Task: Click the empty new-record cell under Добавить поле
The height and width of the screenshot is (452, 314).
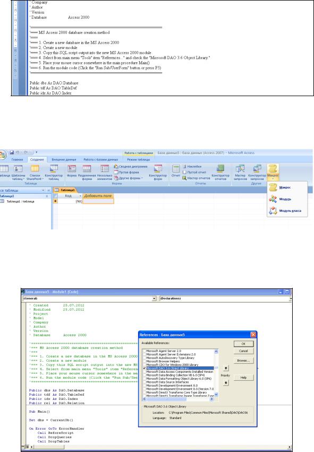Action: (98, 201)
